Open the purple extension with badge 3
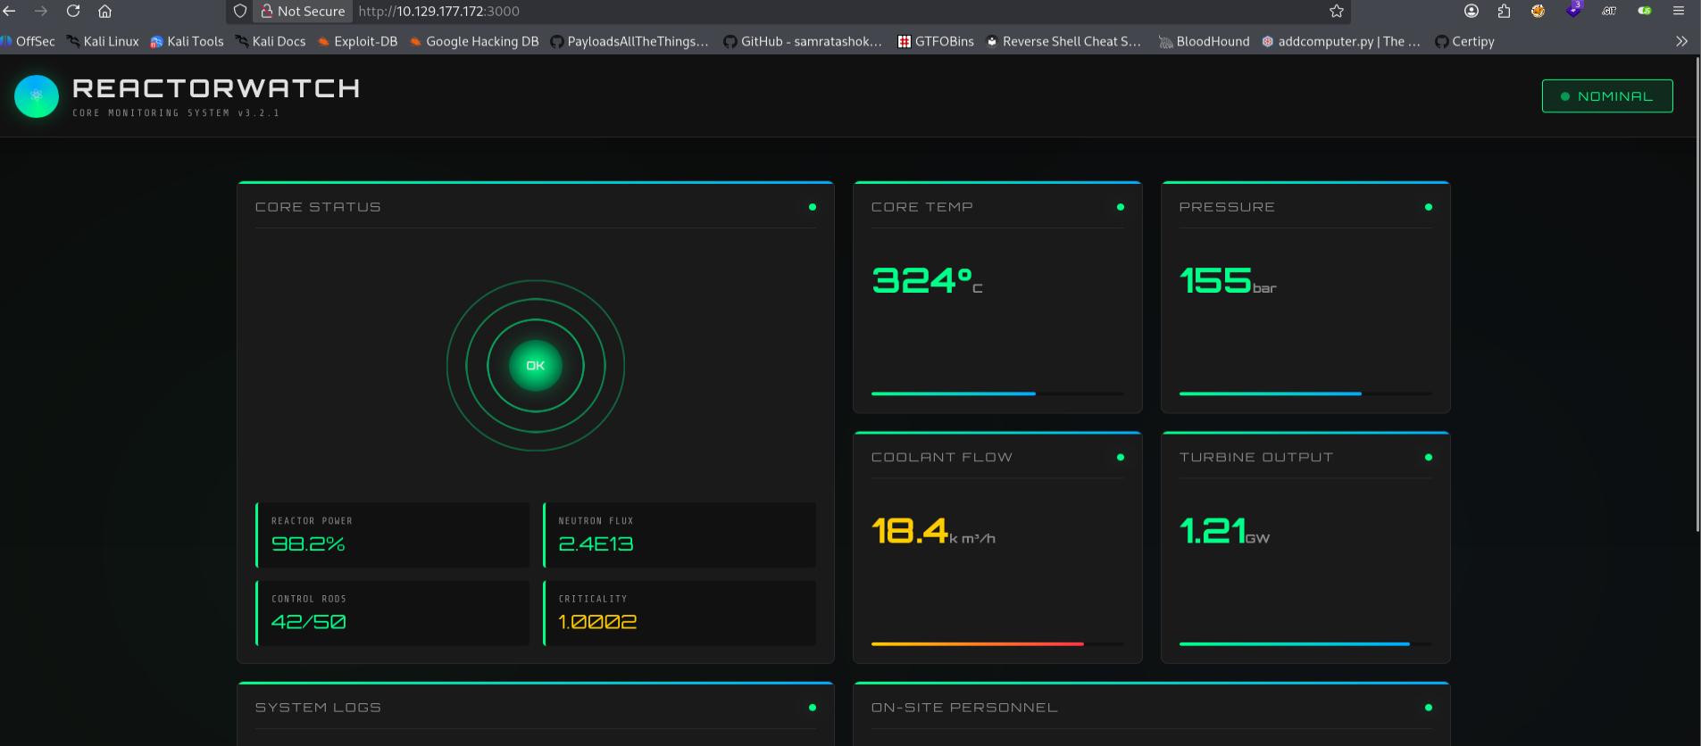This screenshot has height=746, width=1701. [1573, 10]
